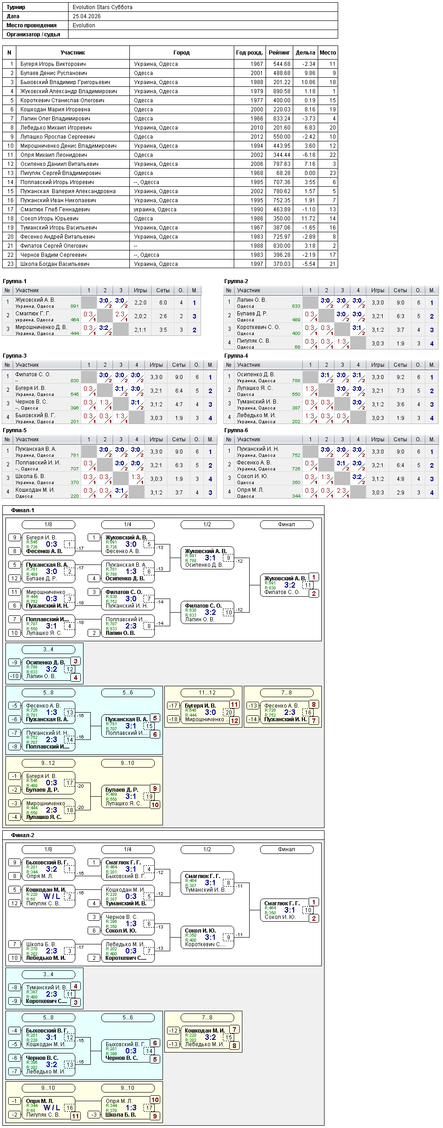Click the W/L result for Кошкодан vs Пигуляк

coord(52,897)
